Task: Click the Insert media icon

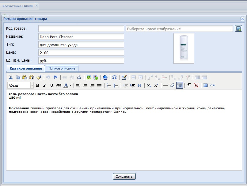Action: (96, 77)
